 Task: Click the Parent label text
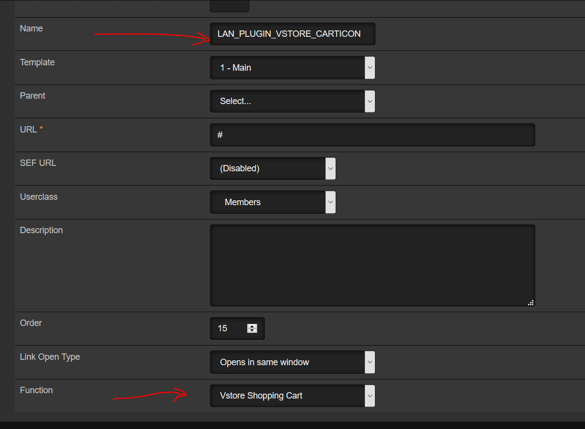pyautogui.click(x=32, y=96)
